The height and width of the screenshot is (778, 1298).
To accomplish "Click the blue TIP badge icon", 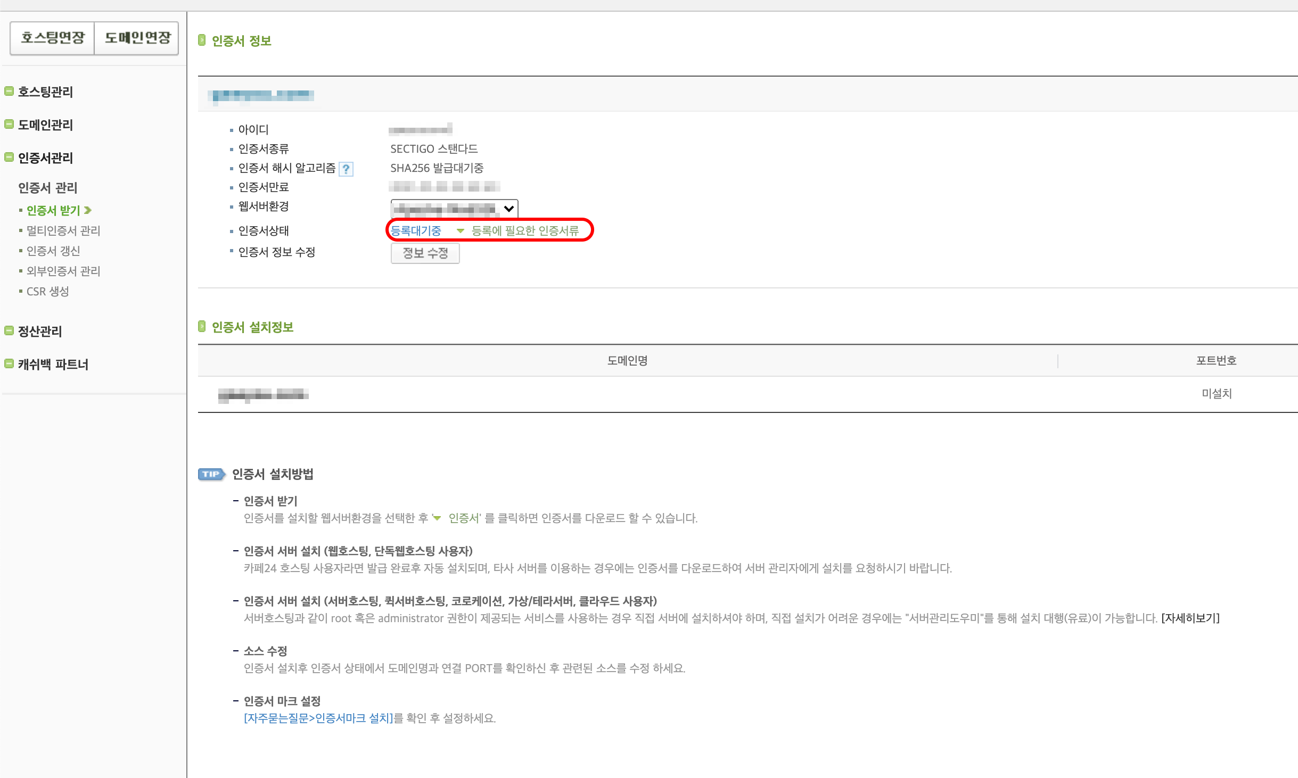I will coord(211,474).
